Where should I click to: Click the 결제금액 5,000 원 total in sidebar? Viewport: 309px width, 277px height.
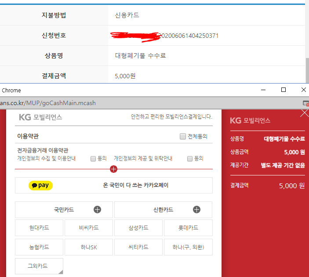point(292,186)
